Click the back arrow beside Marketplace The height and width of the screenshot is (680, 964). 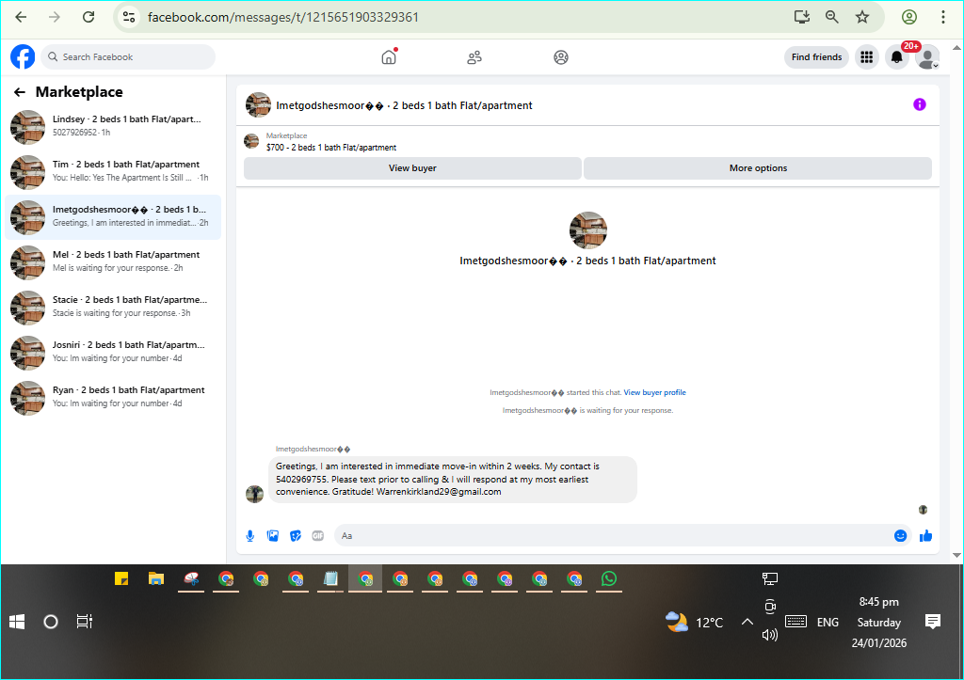20,92
